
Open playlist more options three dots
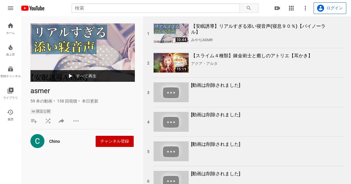(76, 121)
